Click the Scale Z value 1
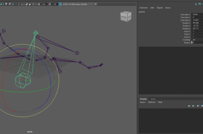This screenshot has height=134, width=203. coord(197,37)
